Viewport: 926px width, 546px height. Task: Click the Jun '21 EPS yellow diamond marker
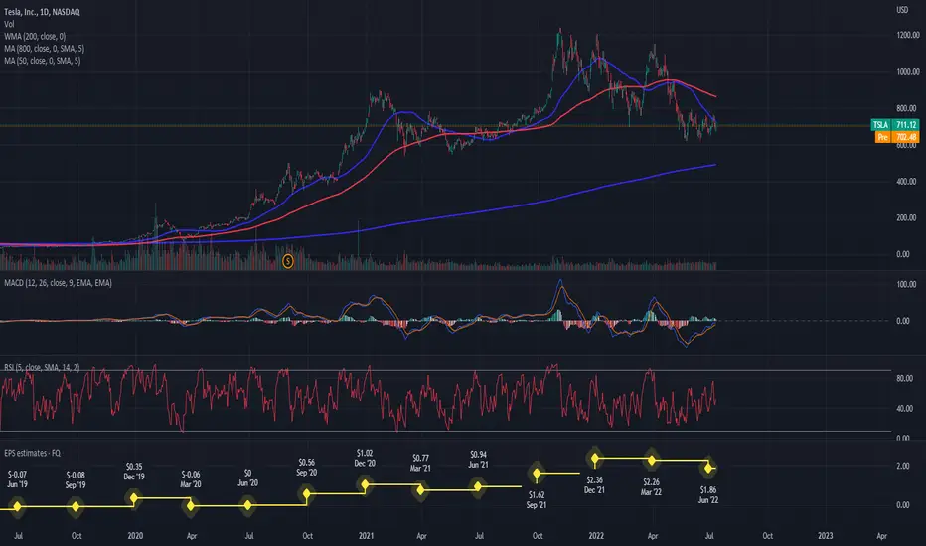pyautogui.click(x=478, y=487)
